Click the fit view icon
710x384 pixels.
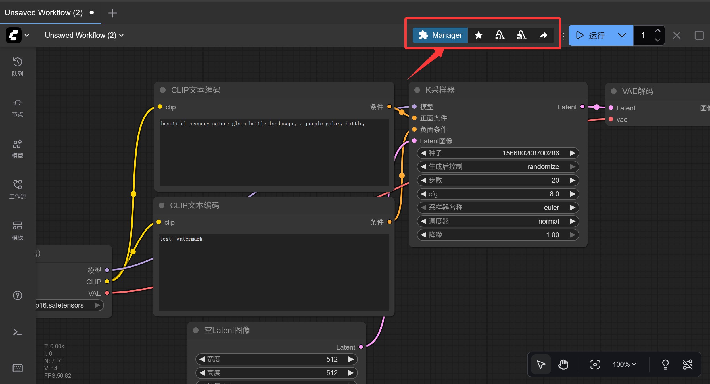tap(595, 364)
